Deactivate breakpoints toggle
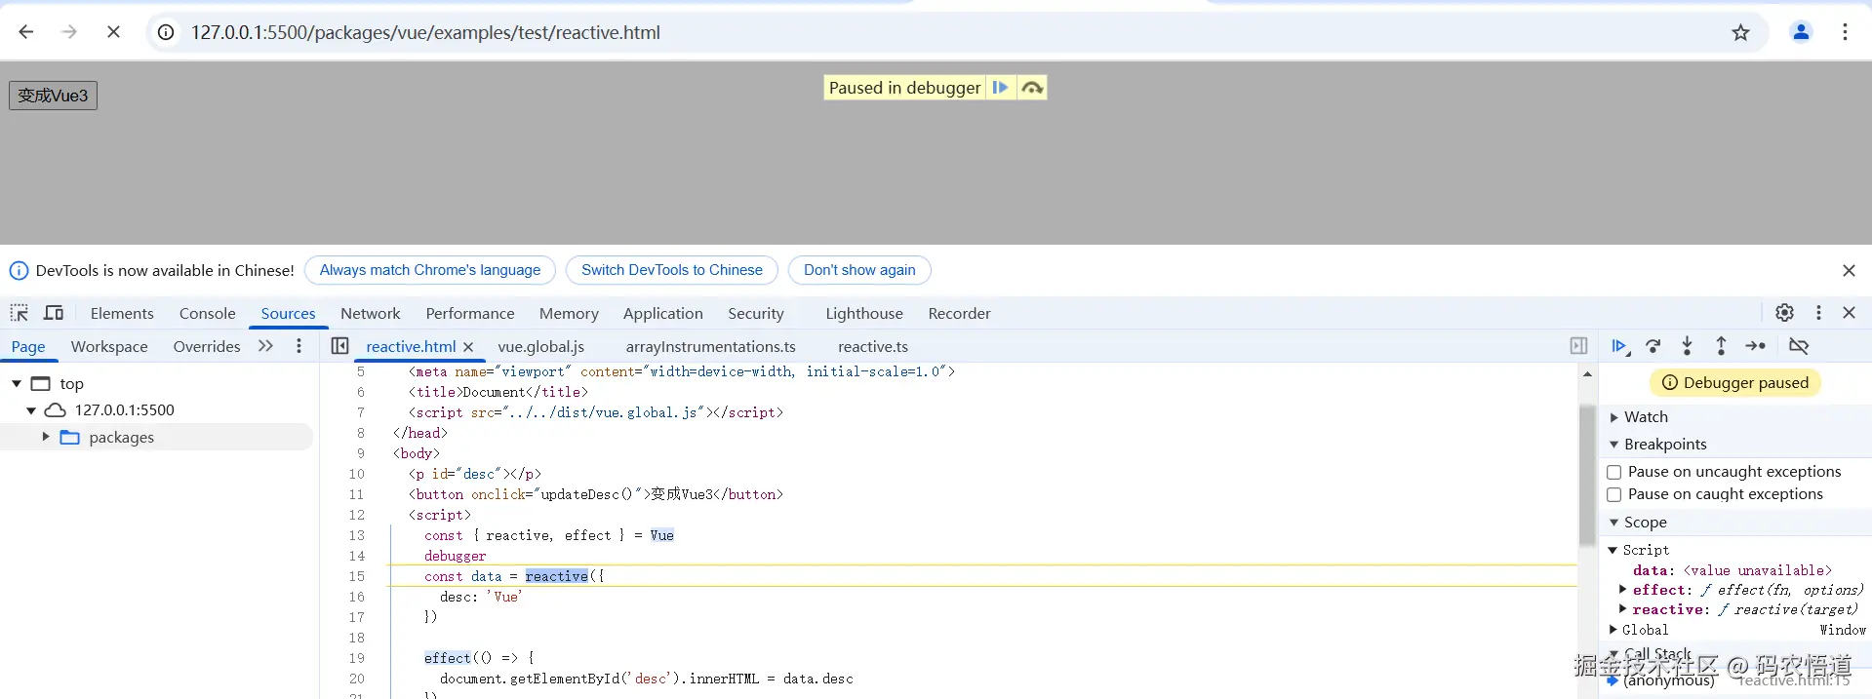This screenshot has width=1872, height=699. [1799, 346]
